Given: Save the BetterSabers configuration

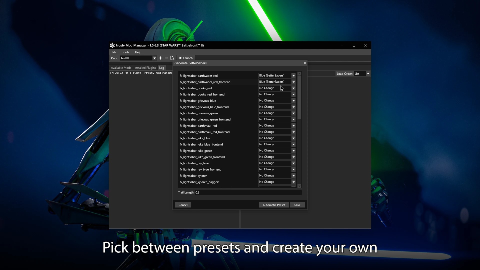Looking at the screenshot, I should (297, 205).
